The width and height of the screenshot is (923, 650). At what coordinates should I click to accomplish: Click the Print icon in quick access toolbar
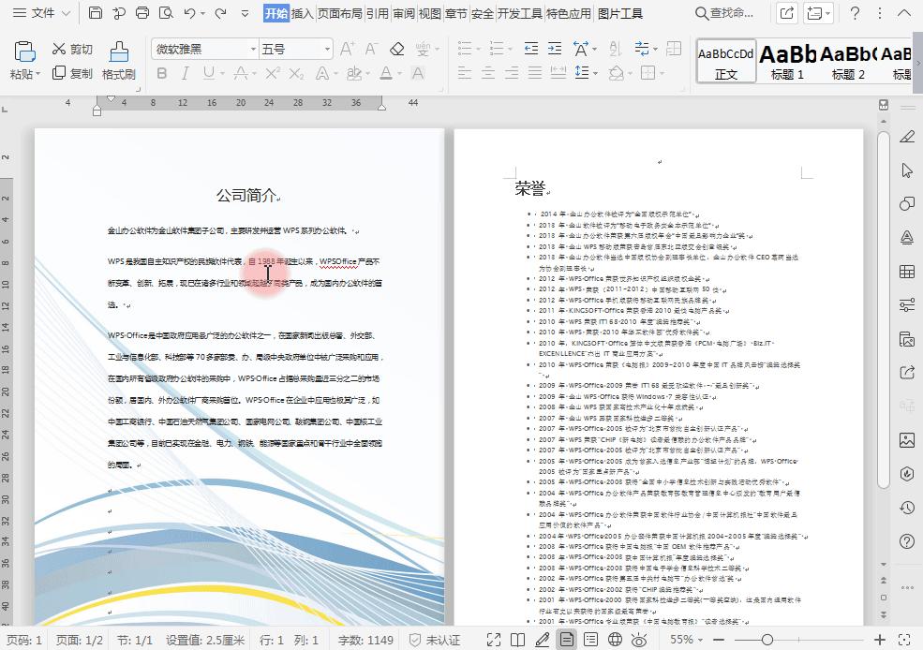coord(140,12)
